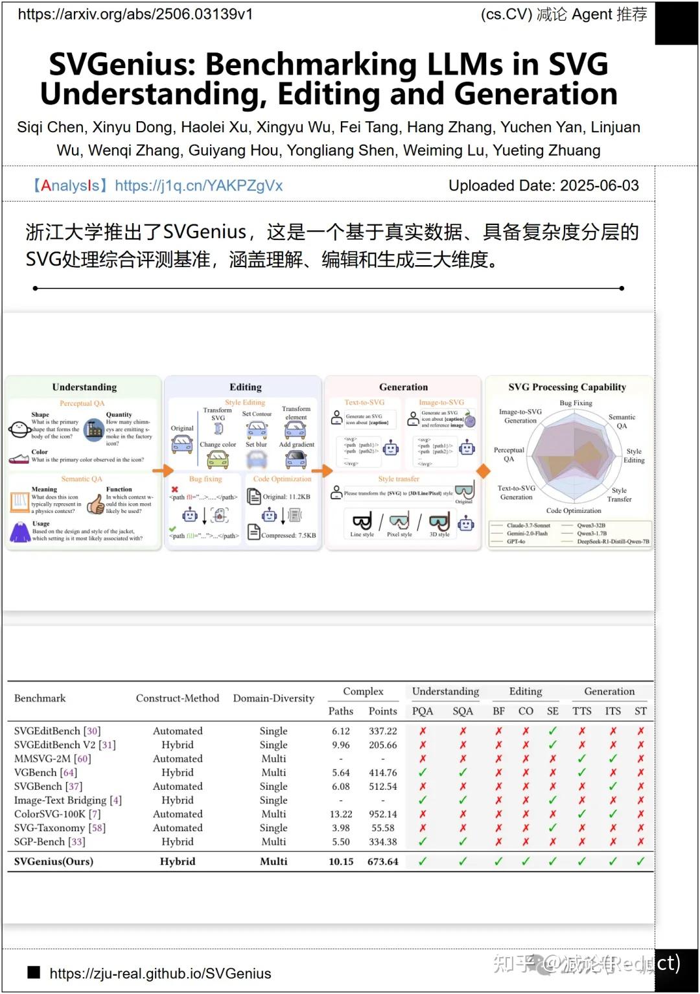Click the purple jacket Usage icon
Screen dimensions: 700x994
pos(21,532)
